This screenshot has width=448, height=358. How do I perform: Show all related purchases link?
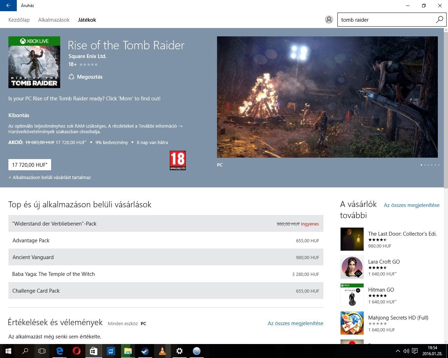click(412, 205)
